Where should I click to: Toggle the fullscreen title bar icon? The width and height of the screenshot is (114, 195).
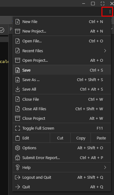pyautogui.click(x=102, y=3)
